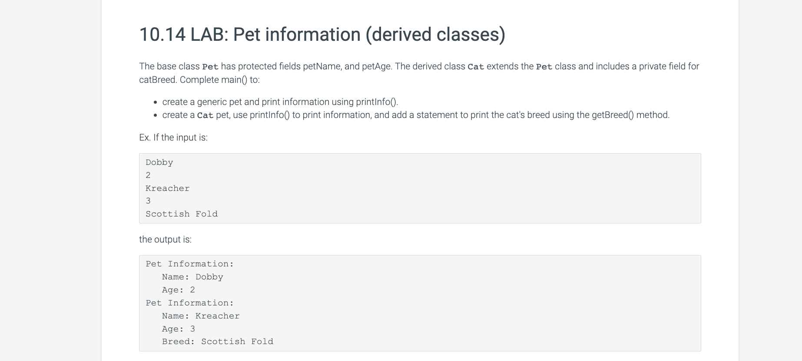
Task: Click the "Age: 3" output line
Action: [x=179, y=329]
